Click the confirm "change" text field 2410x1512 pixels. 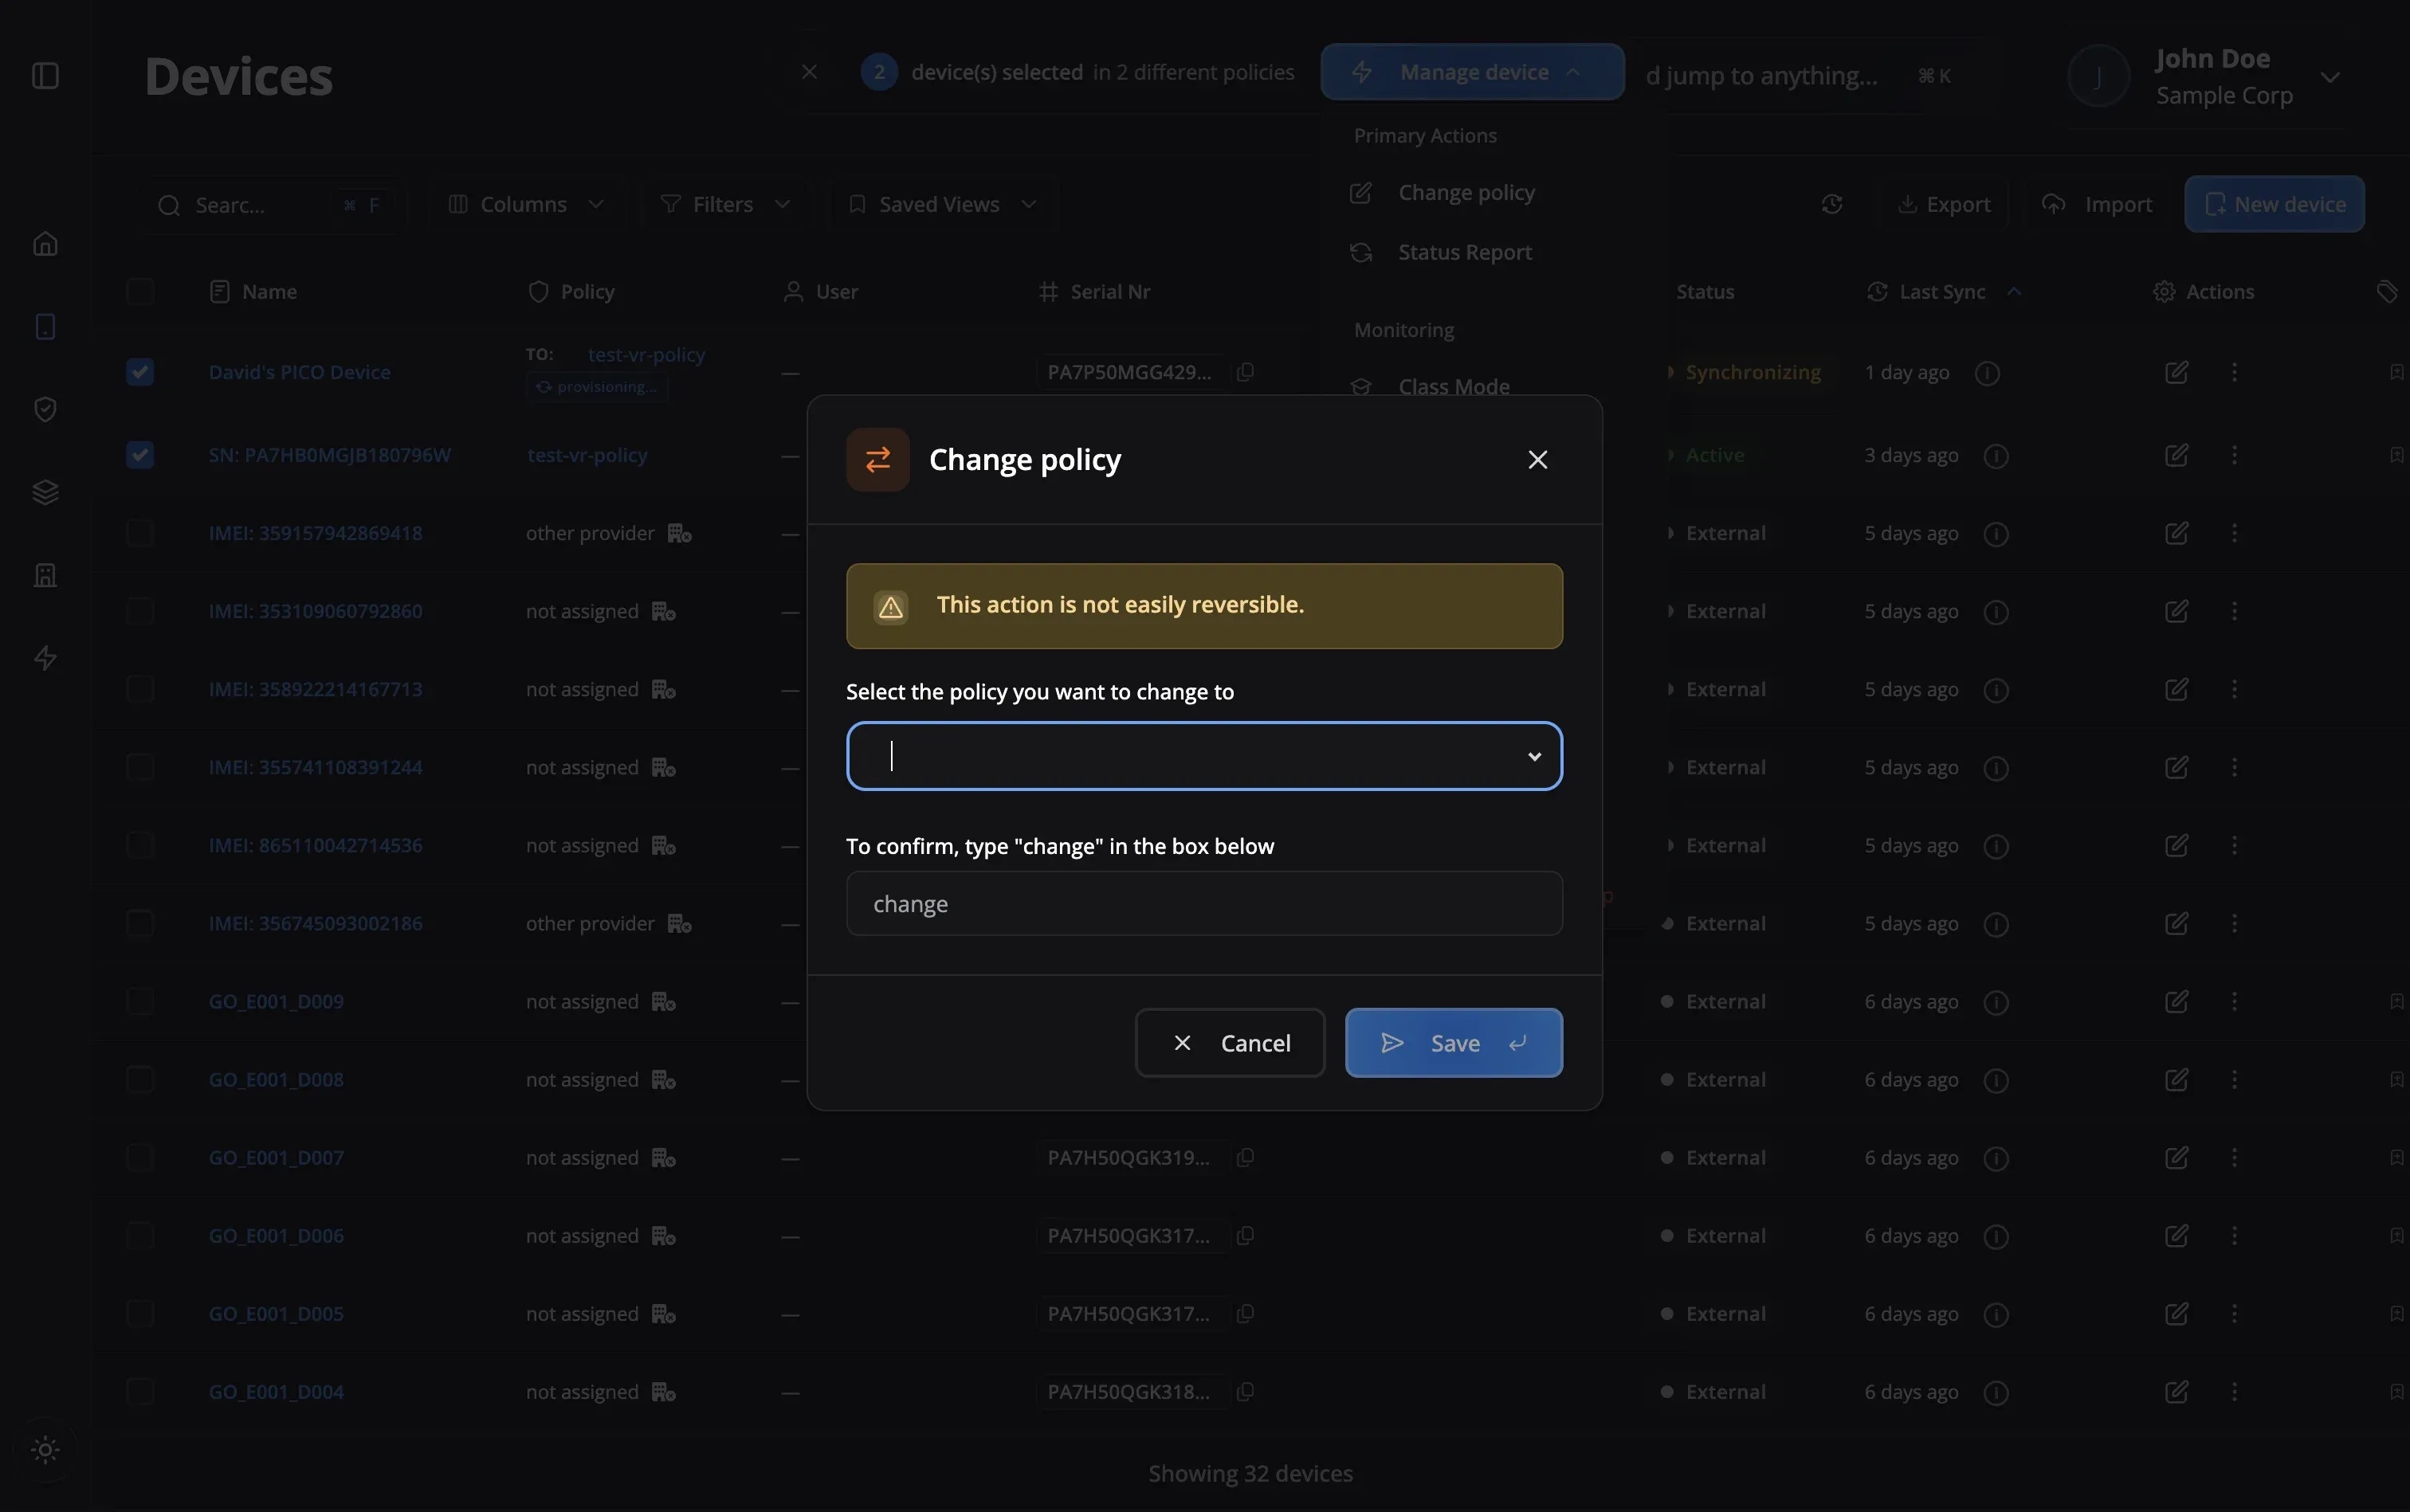coord(1203,904)
